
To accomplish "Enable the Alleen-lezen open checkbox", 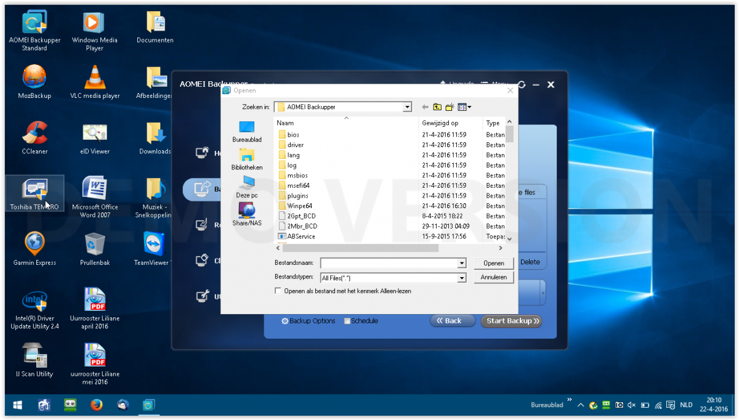I will pos(278,291).
